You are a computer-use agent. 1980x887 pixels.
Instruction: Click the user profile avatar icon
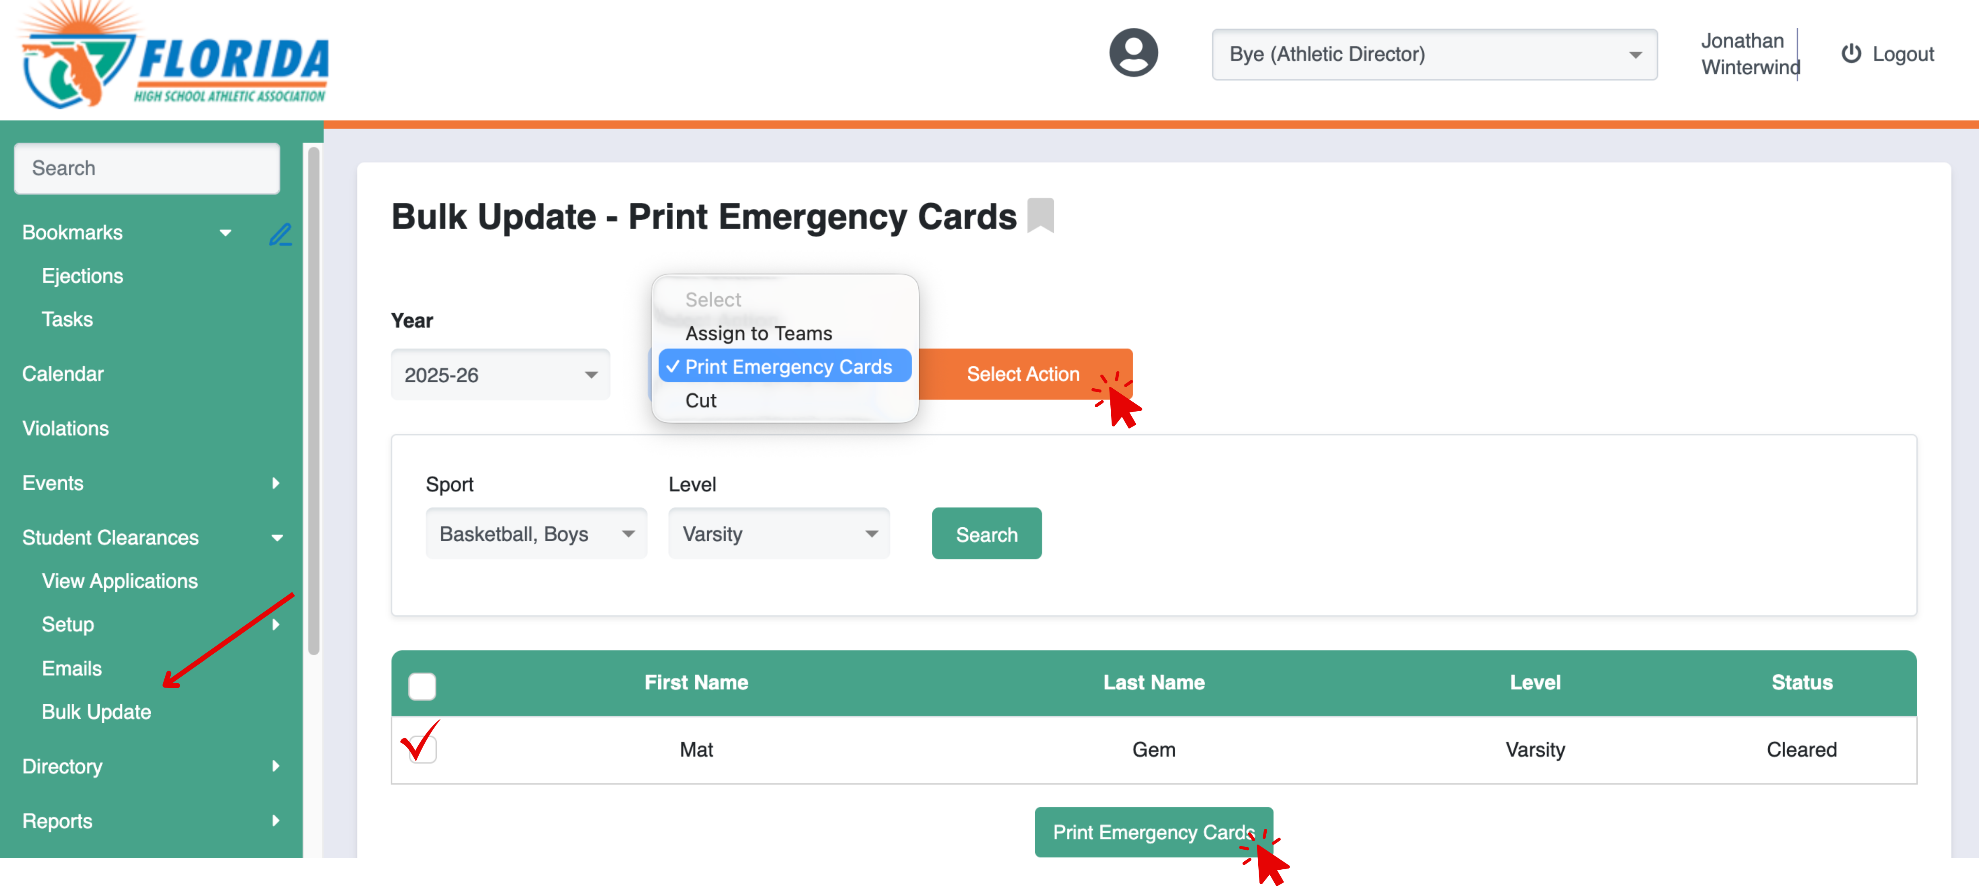pyautogui.click(x=1133, y=53)
